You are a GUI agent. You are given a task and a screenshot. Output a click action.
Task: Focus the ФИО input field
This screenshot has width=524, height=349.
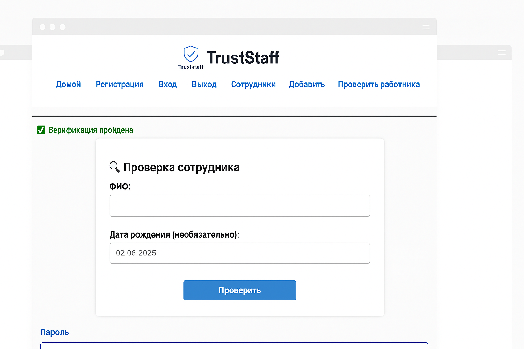pyautogui.click(x=240, y=206)
